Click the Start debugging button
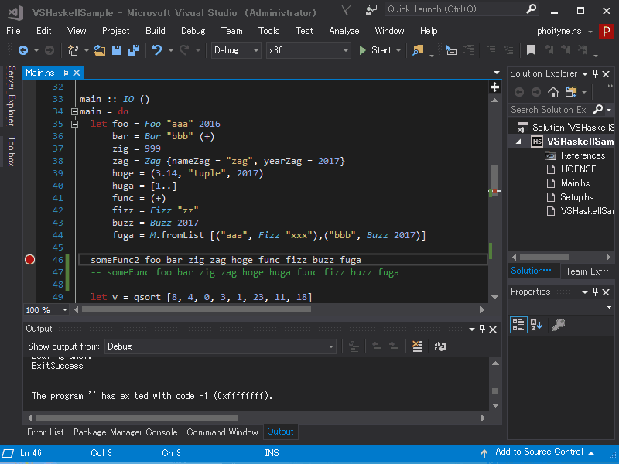The width and height of the screenshot is (619, 464). pos(375,50)
